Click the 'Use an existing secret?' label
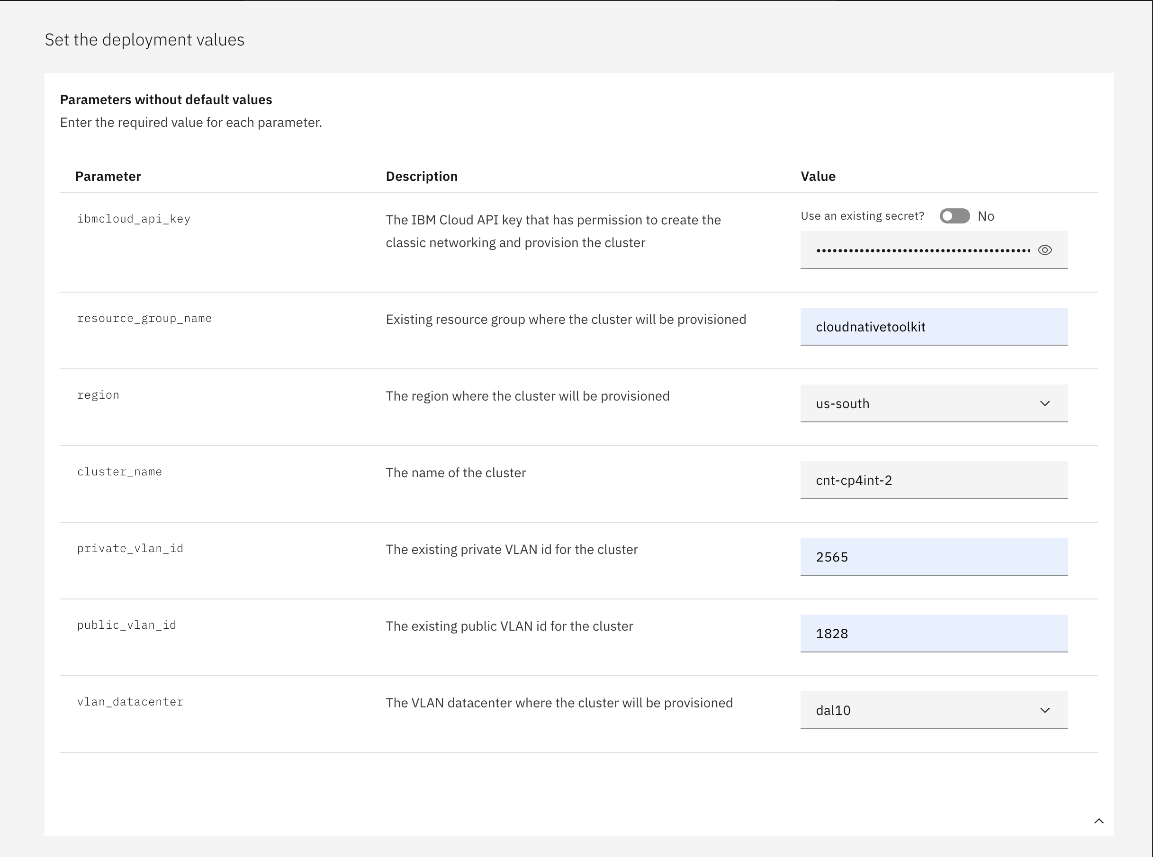Screen dimensions: 1153x857 tap(862, 216)
